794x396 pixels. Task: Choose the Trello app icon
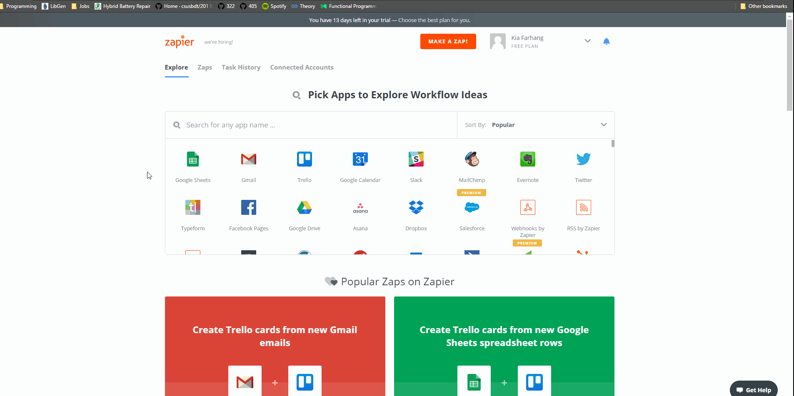coord(305,159)
